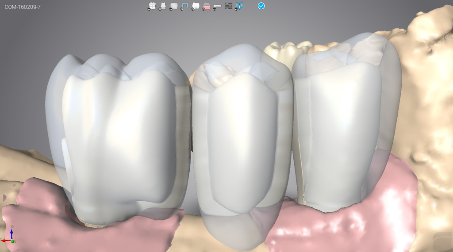Toggle visibility of the jaw scan model icon
The width and height of the screenshot is (453, 252).
152,6
